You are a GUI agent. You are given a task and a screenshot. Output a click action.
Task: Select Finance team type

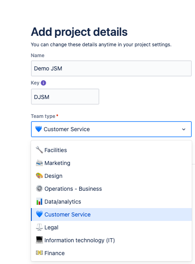(x=111, y=253)
